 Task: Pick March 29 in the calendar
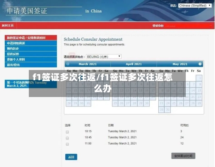75,103
